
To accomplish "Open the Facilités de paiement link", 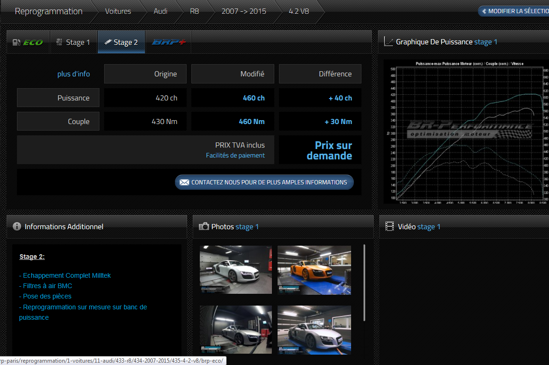I will click(235, 155).
